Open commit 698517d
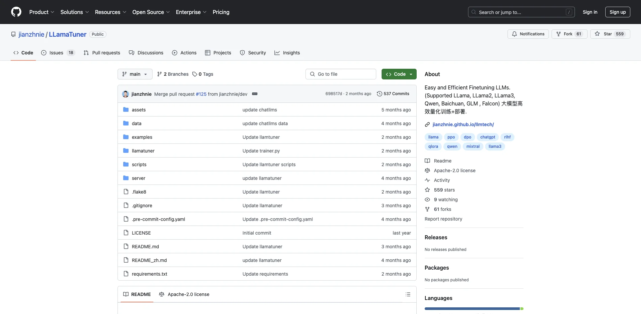The width and height of the screenshot is (641, 314). (x=334, y=94)
